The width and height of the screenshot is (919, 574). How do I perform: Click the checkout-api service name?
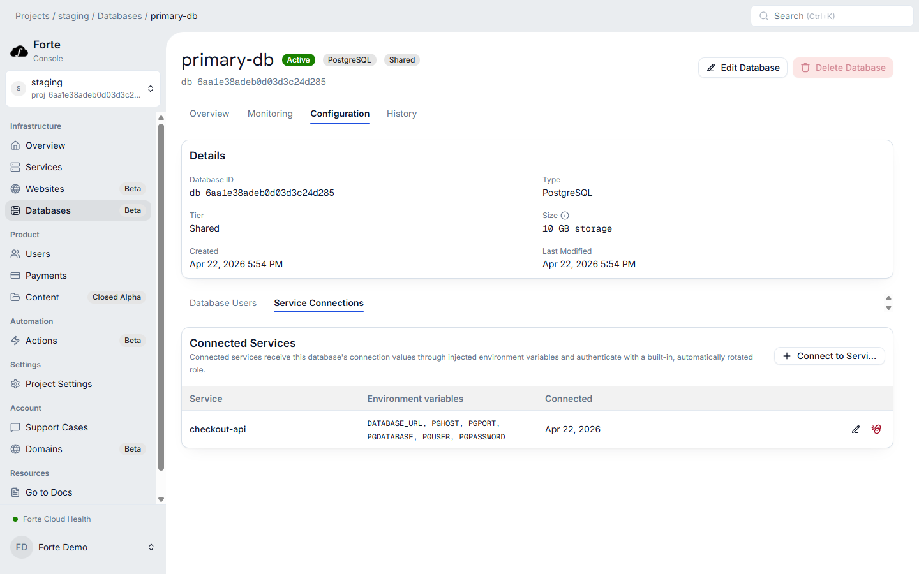pyautogui.click(x=218, y=429)
